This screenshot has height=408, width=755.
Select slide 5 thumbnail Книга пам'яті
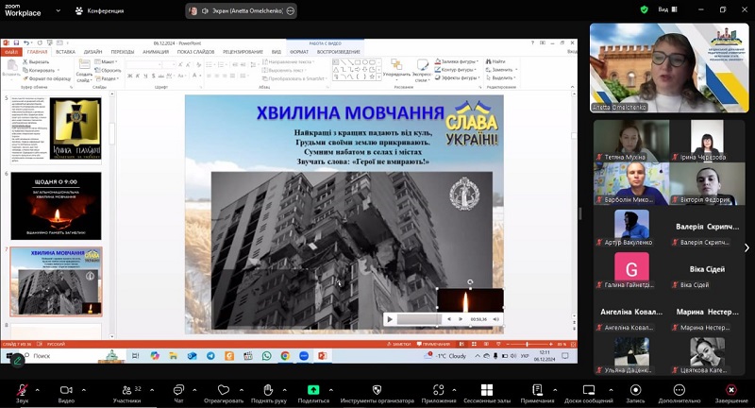pos(56,130)
